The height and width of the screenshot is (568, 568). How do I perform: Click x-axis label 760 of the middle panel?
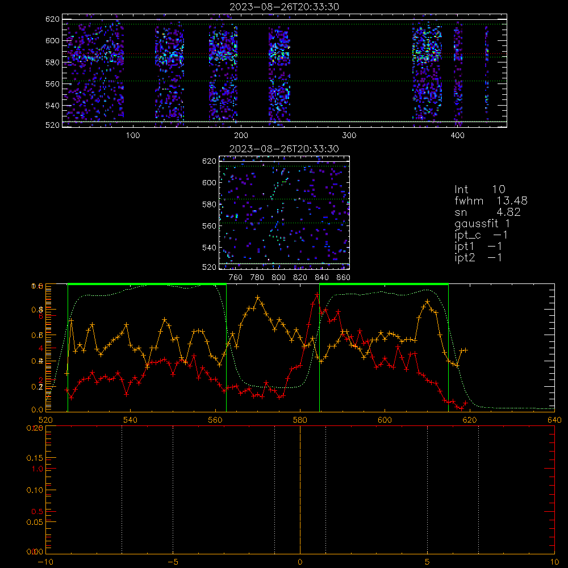[236, 278]
